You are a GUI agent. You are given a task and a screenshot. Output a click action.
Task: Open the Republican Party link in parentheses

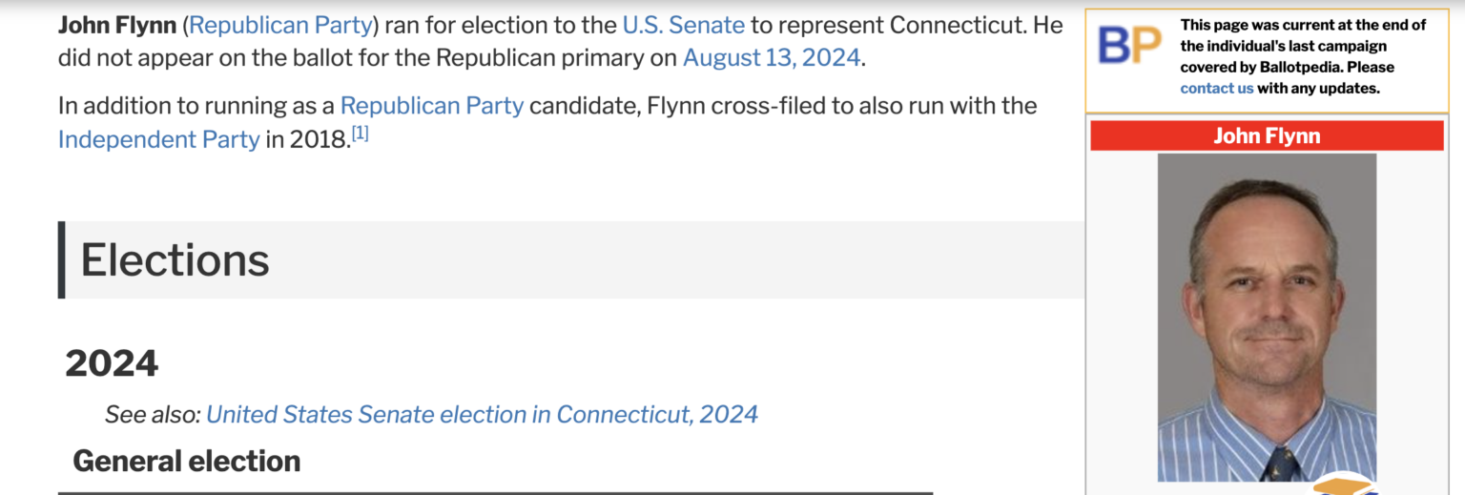coord(280,25)
